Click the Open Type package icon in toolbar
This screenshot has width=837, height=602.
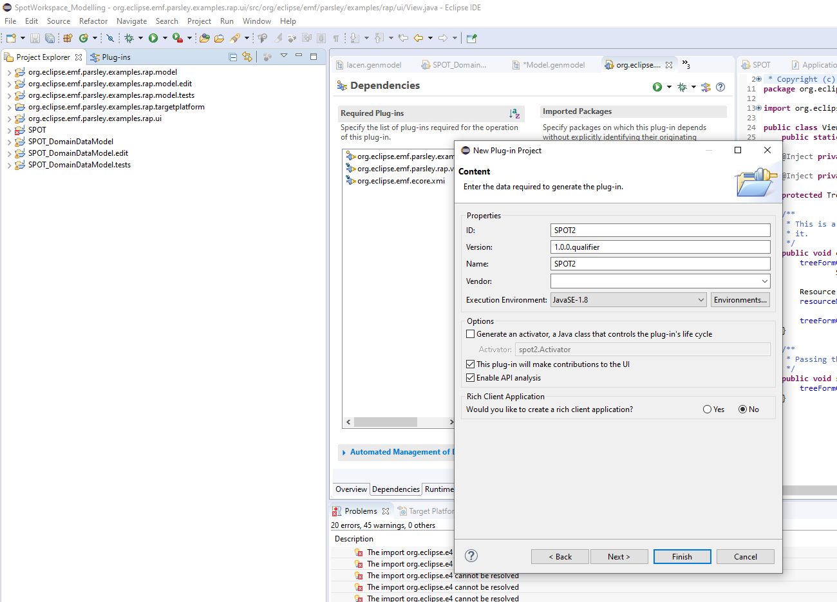click(x=204, y=38)
